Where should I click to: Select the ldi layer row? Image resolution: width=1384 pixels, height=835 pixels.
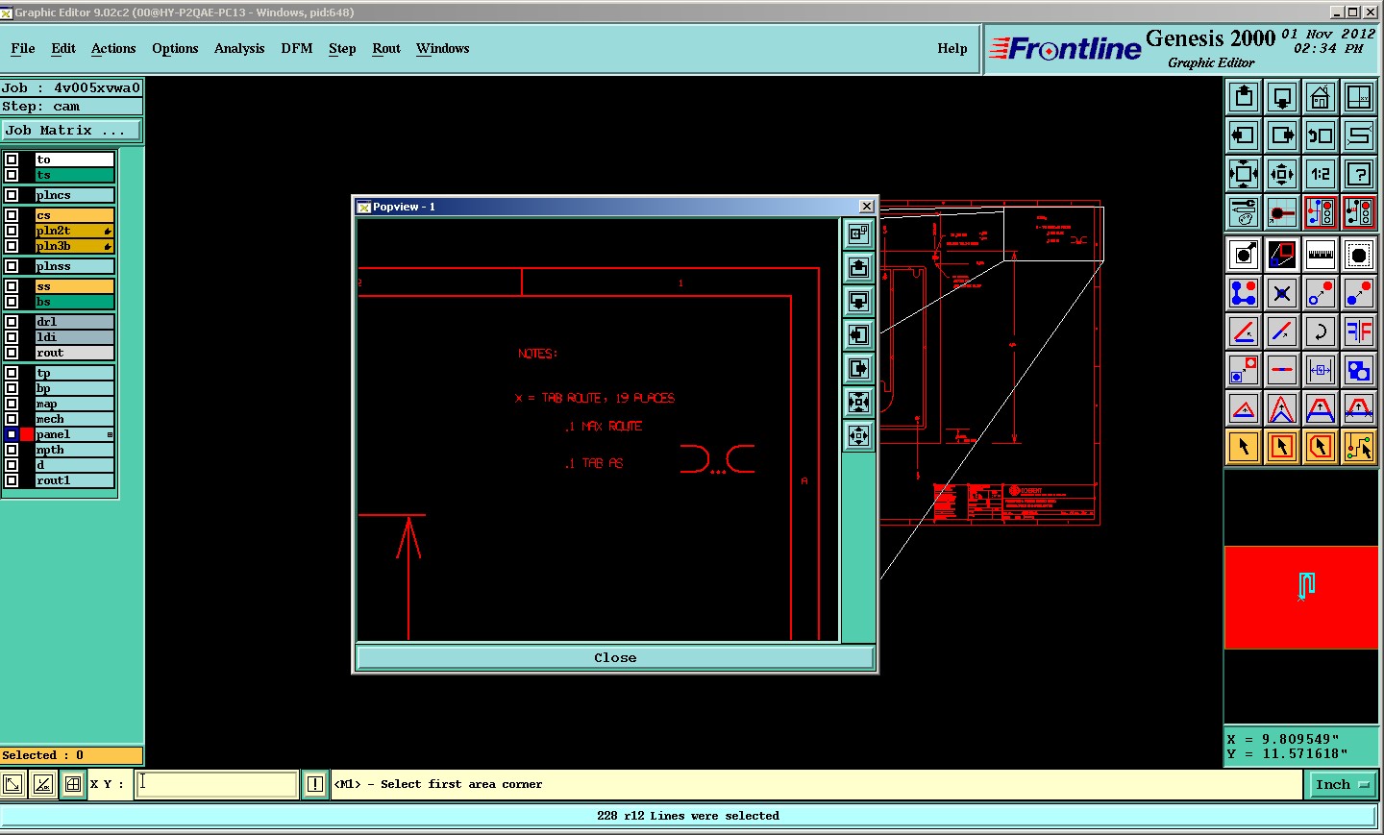(75, 337)
